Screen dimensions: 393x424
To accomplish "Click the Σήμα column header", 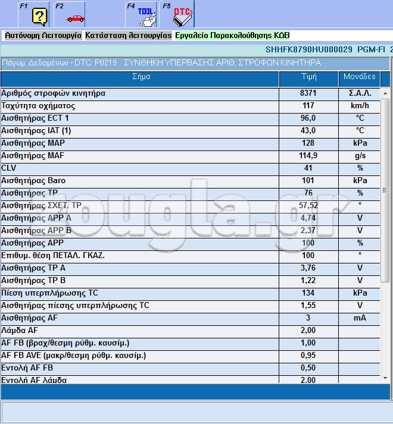I will coord(141,77).
